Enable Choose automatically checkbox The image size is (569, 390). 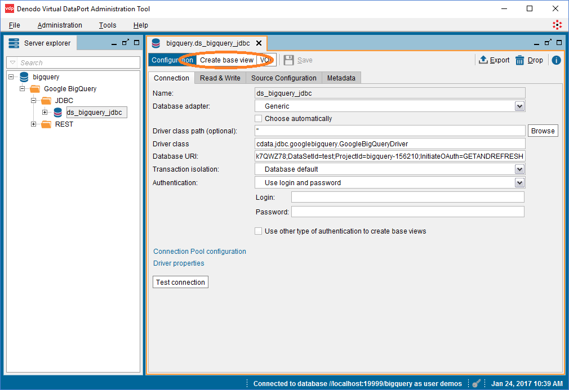[259, 119]
